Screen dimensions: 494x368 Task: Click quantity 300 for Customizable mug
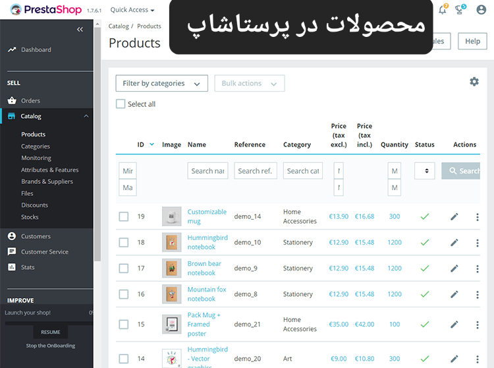coord(394,216)
